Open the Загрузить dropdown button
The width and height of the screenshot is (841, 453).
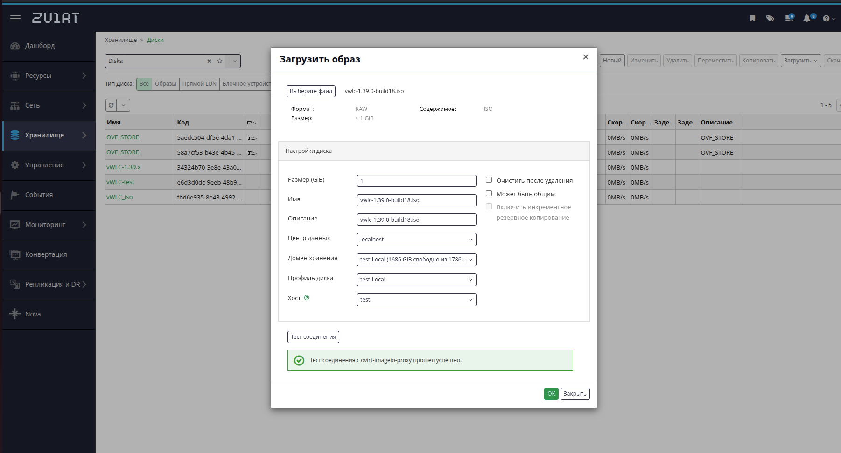pyautogui.click(x=801, y=61)
